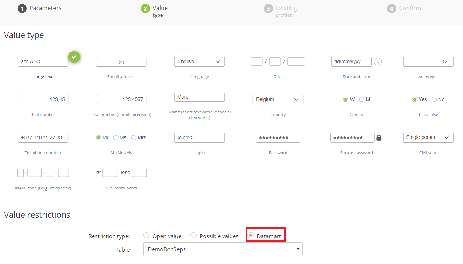Open the DemoDocReps table dropdown

click(223, 249)
